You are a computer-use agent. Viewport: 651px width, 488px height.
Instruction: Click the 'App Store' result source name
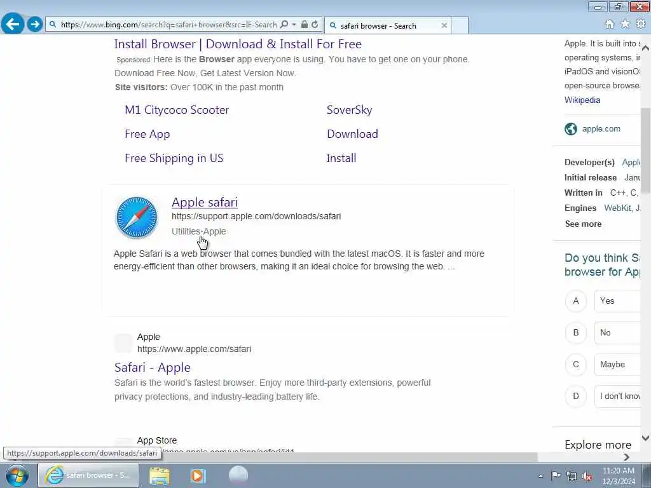(157, 440)
